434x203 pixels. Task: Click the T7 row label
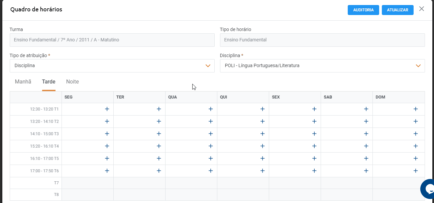(x=56, y=183)
